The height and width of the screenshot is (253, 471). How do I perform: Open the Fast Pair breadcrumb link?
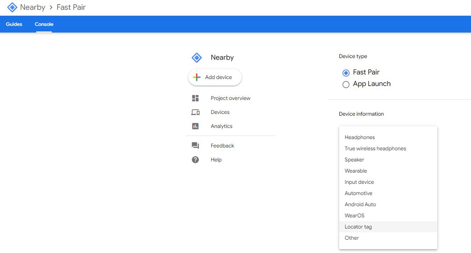(71, 7)
